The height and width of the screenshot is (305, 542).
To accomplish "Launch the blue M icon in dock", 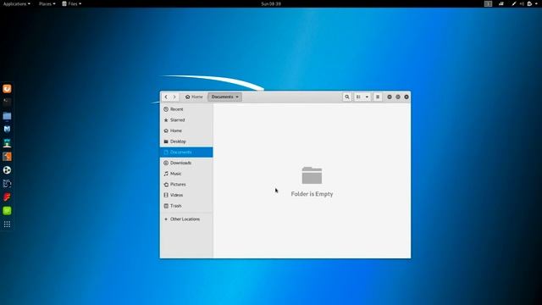I will tap(7, 129).
